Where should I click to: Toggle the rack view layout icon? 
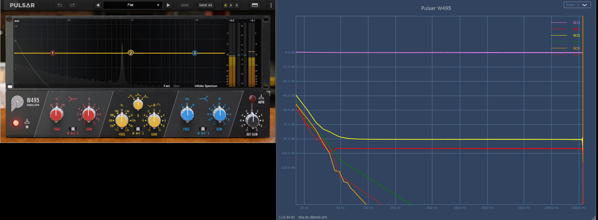pos(255,5)
